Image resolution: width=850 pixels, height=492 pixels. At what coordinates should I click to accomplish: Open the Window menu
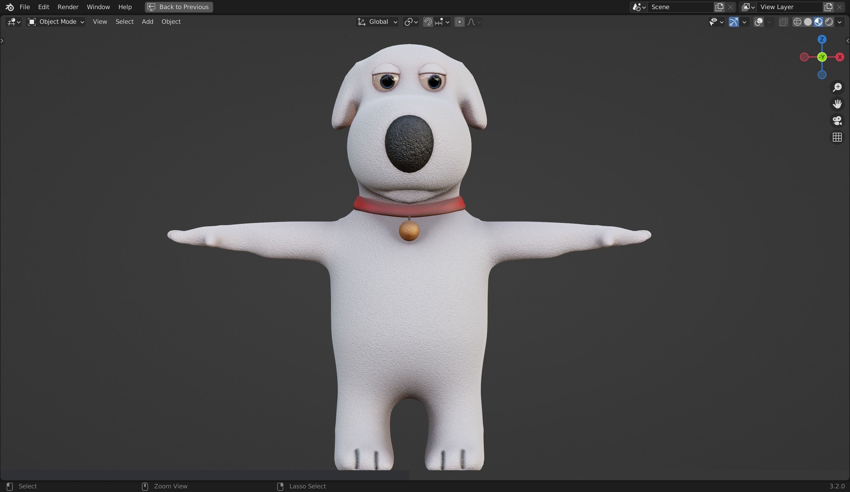coord(98,7)
